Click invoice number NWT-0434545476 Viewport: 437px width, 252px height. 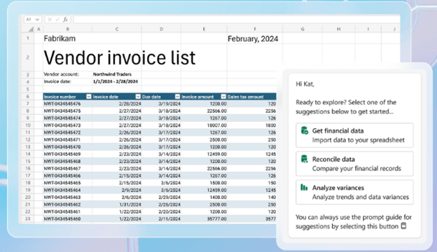[62, 104]
